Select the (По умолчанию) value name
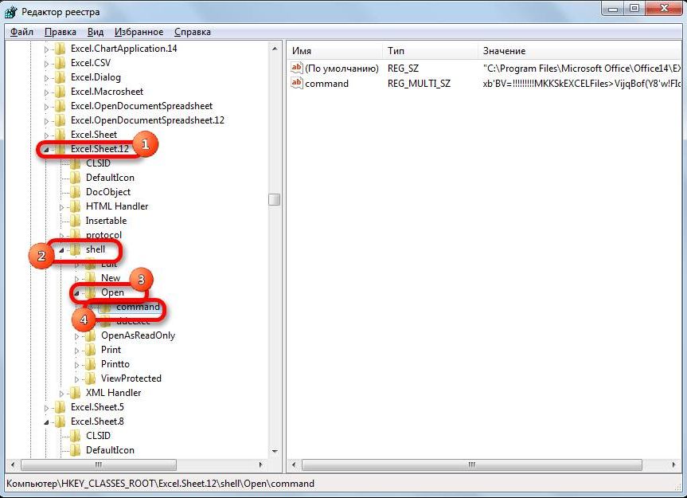 (342, 69)
